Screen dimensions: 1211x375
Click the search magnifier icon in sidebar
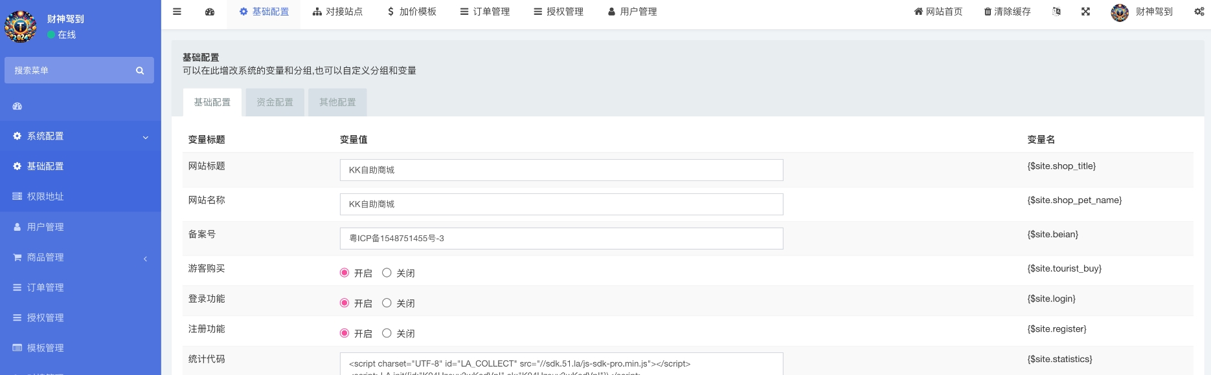point(140,70)
